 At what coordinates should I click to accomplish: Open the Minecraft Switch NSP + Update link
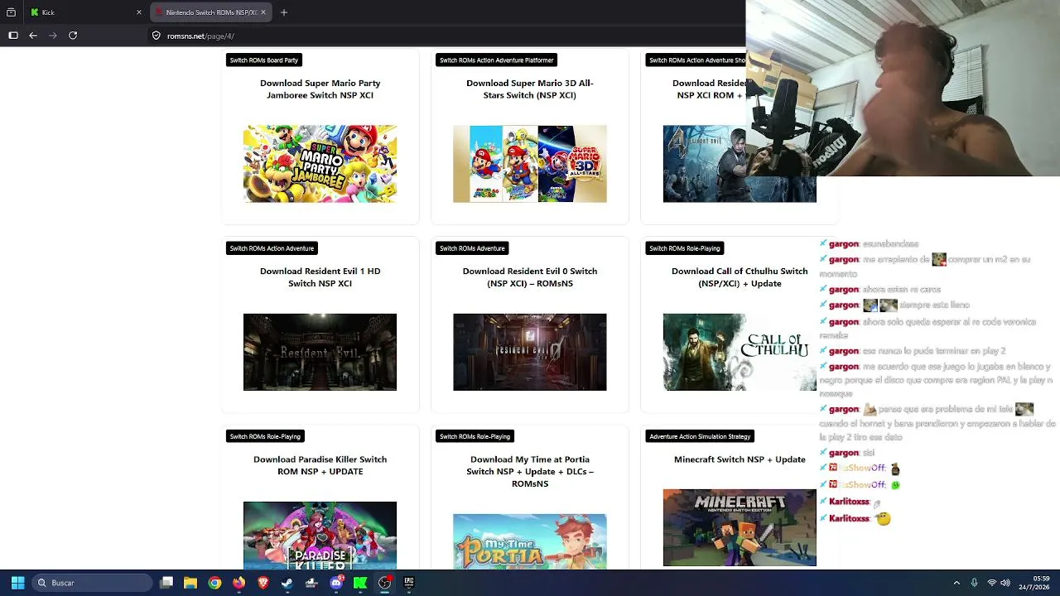(740, 459)
